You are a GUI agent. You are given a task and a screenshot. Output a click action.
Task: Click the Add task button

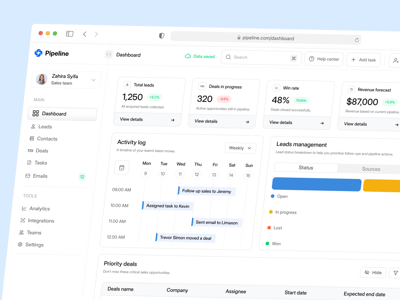click(x=363, y=60)
